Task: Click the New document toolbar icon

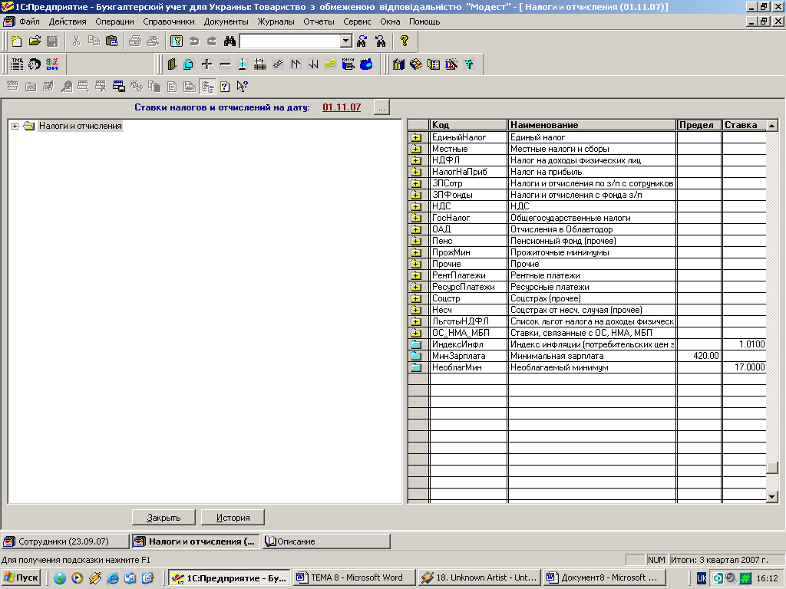Action: [17, 41]
